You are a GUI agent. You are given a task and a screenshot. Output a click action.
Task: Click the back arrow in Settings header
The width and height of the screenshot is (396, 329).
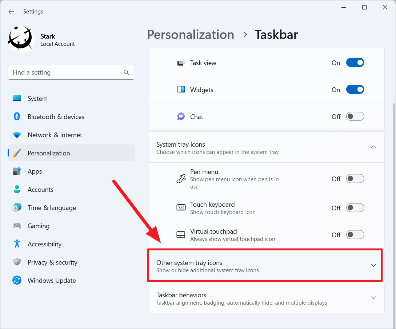pos(11,12)
